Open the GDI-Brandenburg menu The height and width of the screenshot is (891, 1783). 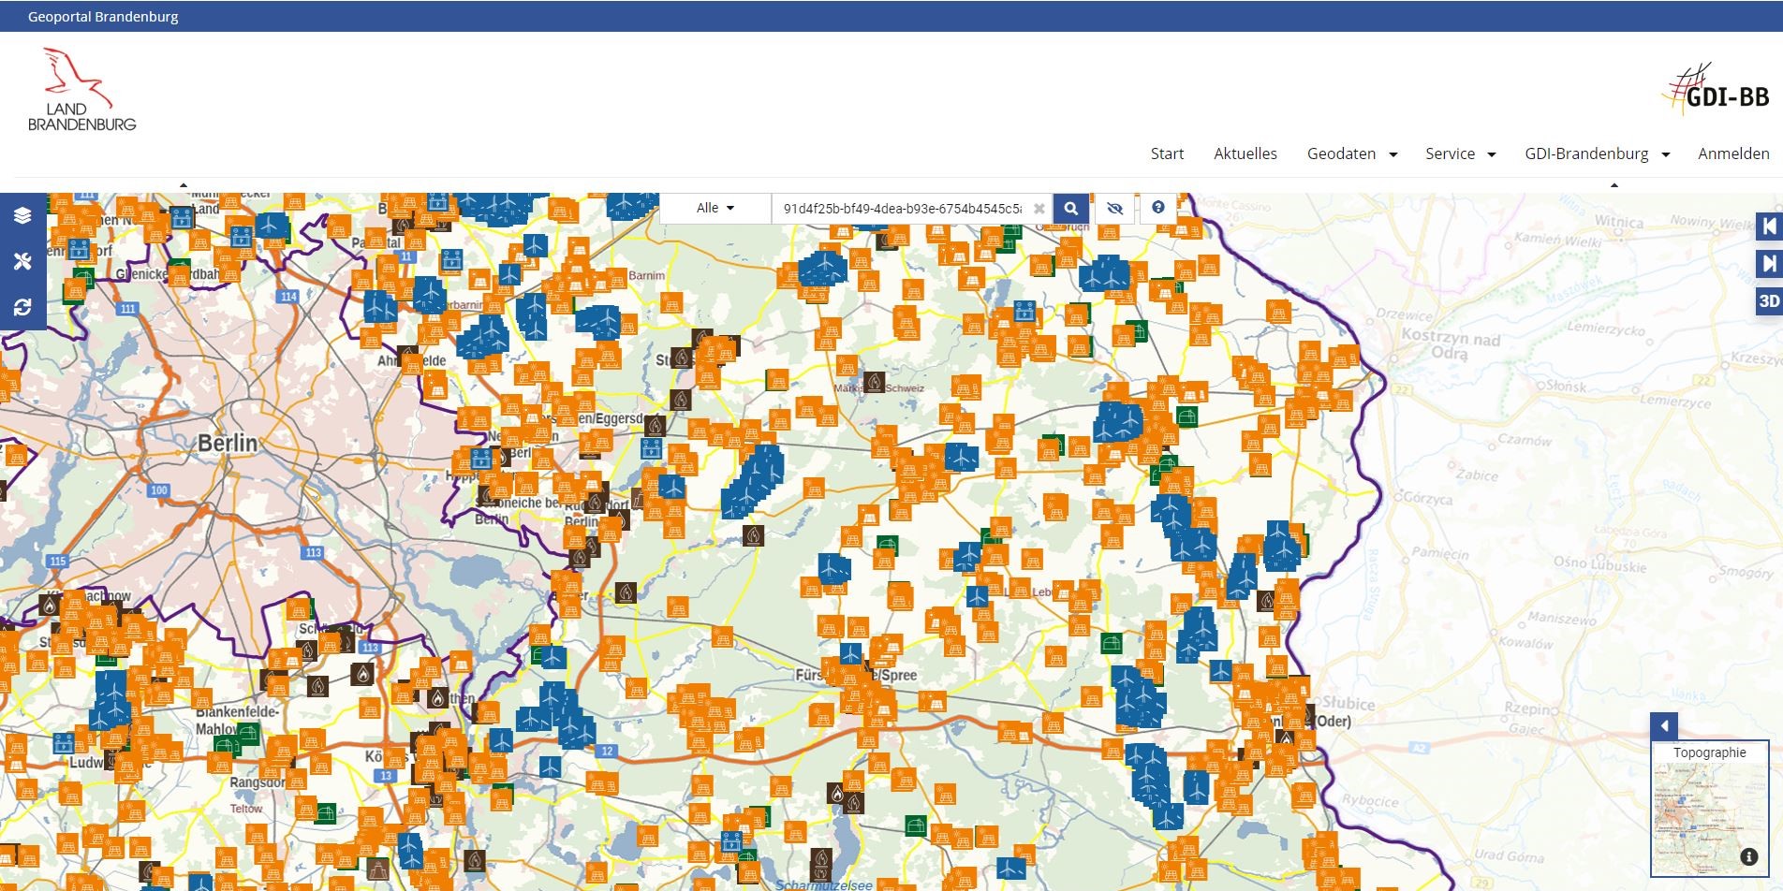tap(1589, 153)
